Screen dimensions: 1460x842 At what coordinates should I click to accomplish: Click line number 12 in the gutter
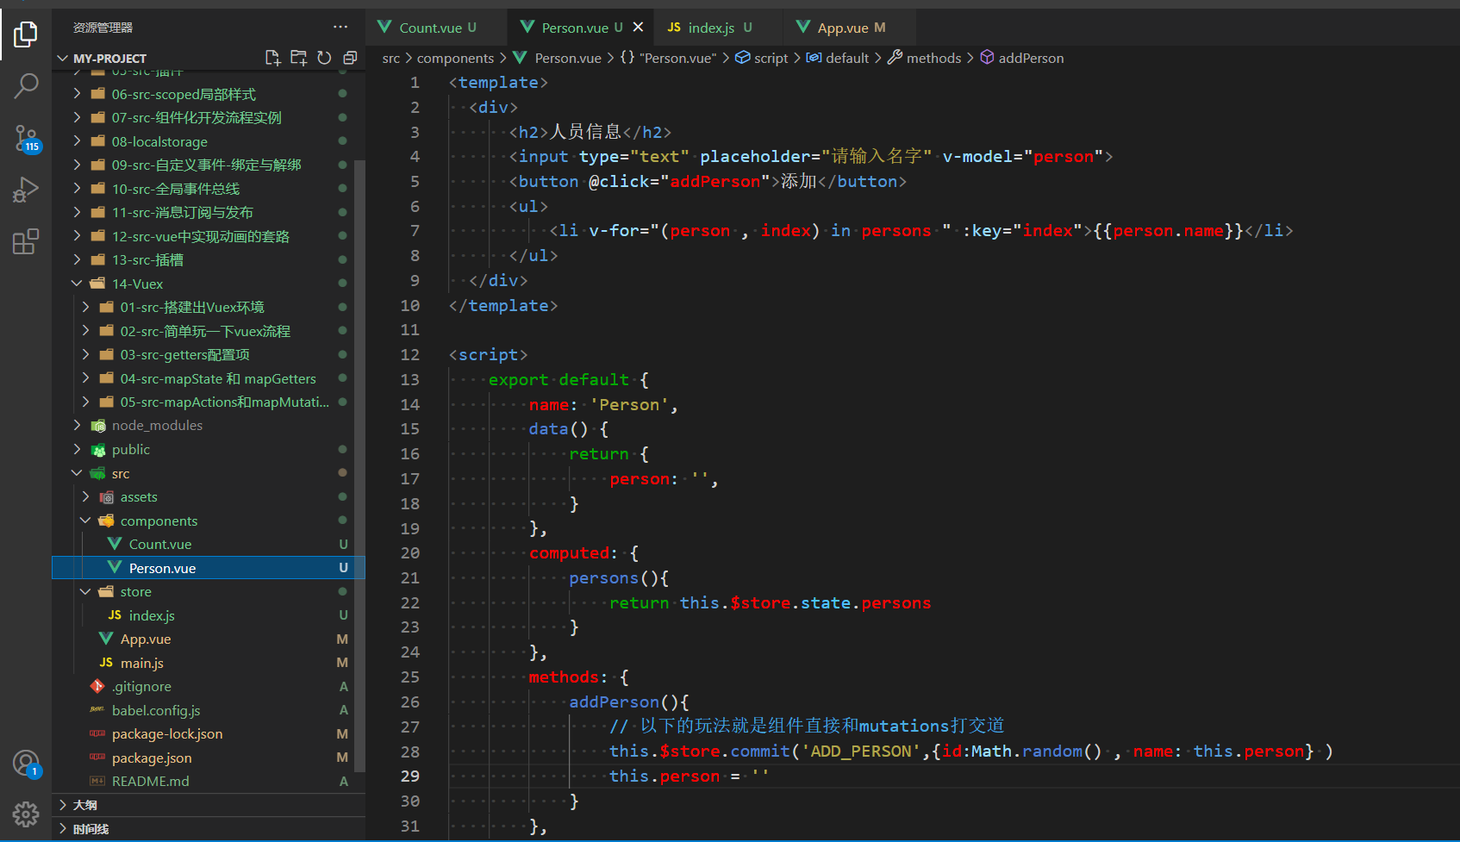coord(410,354)
